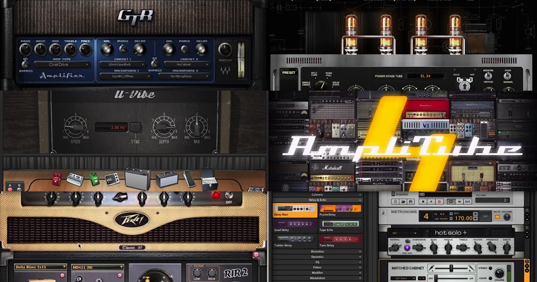Click the RIR 2 High filter knob

(x=211, y=273)
